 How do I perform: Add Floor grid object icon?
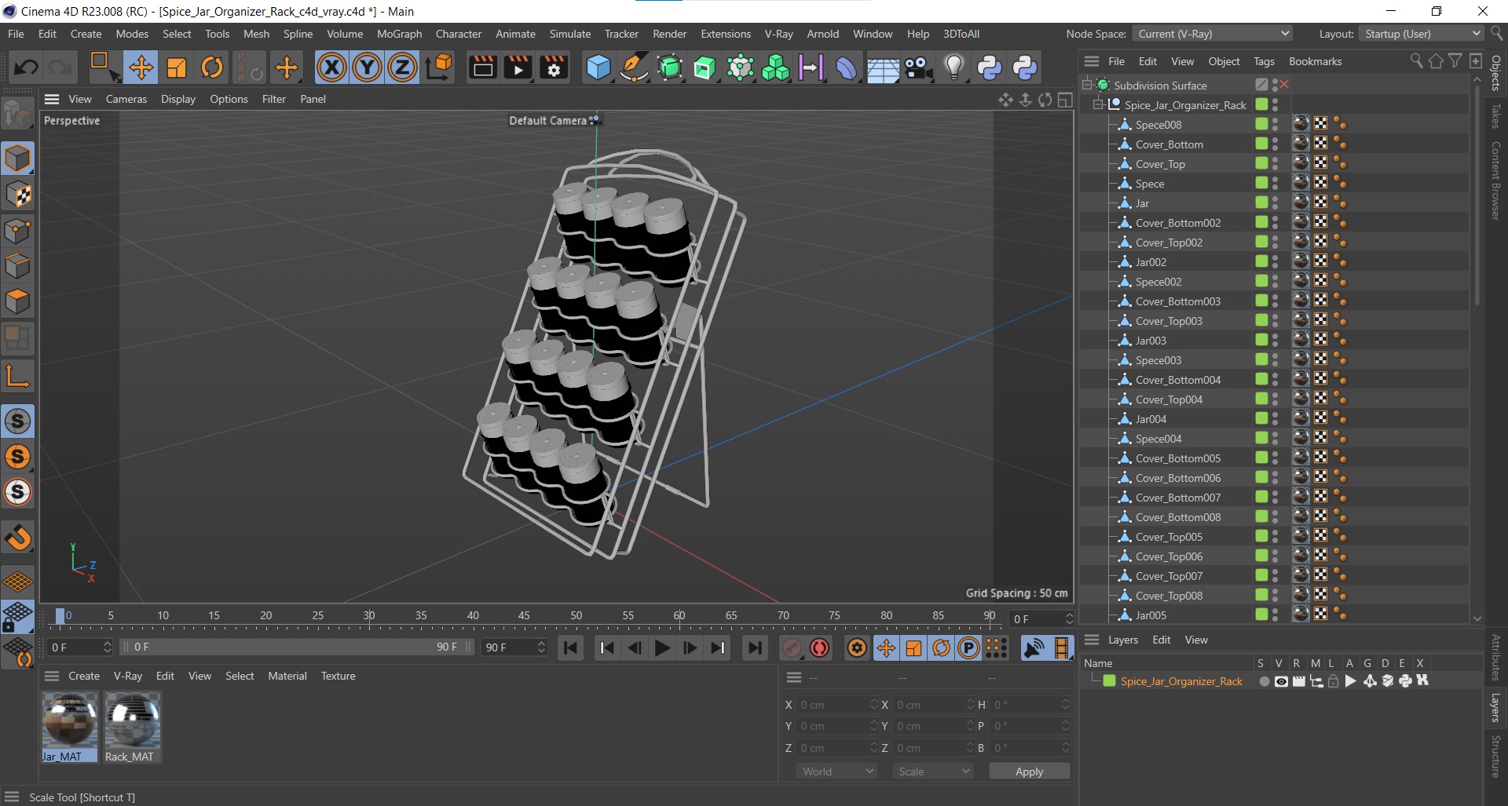(x=883, y=67)
